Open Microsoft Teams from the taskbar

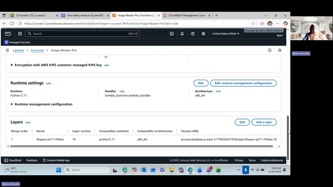pos(209,170)
